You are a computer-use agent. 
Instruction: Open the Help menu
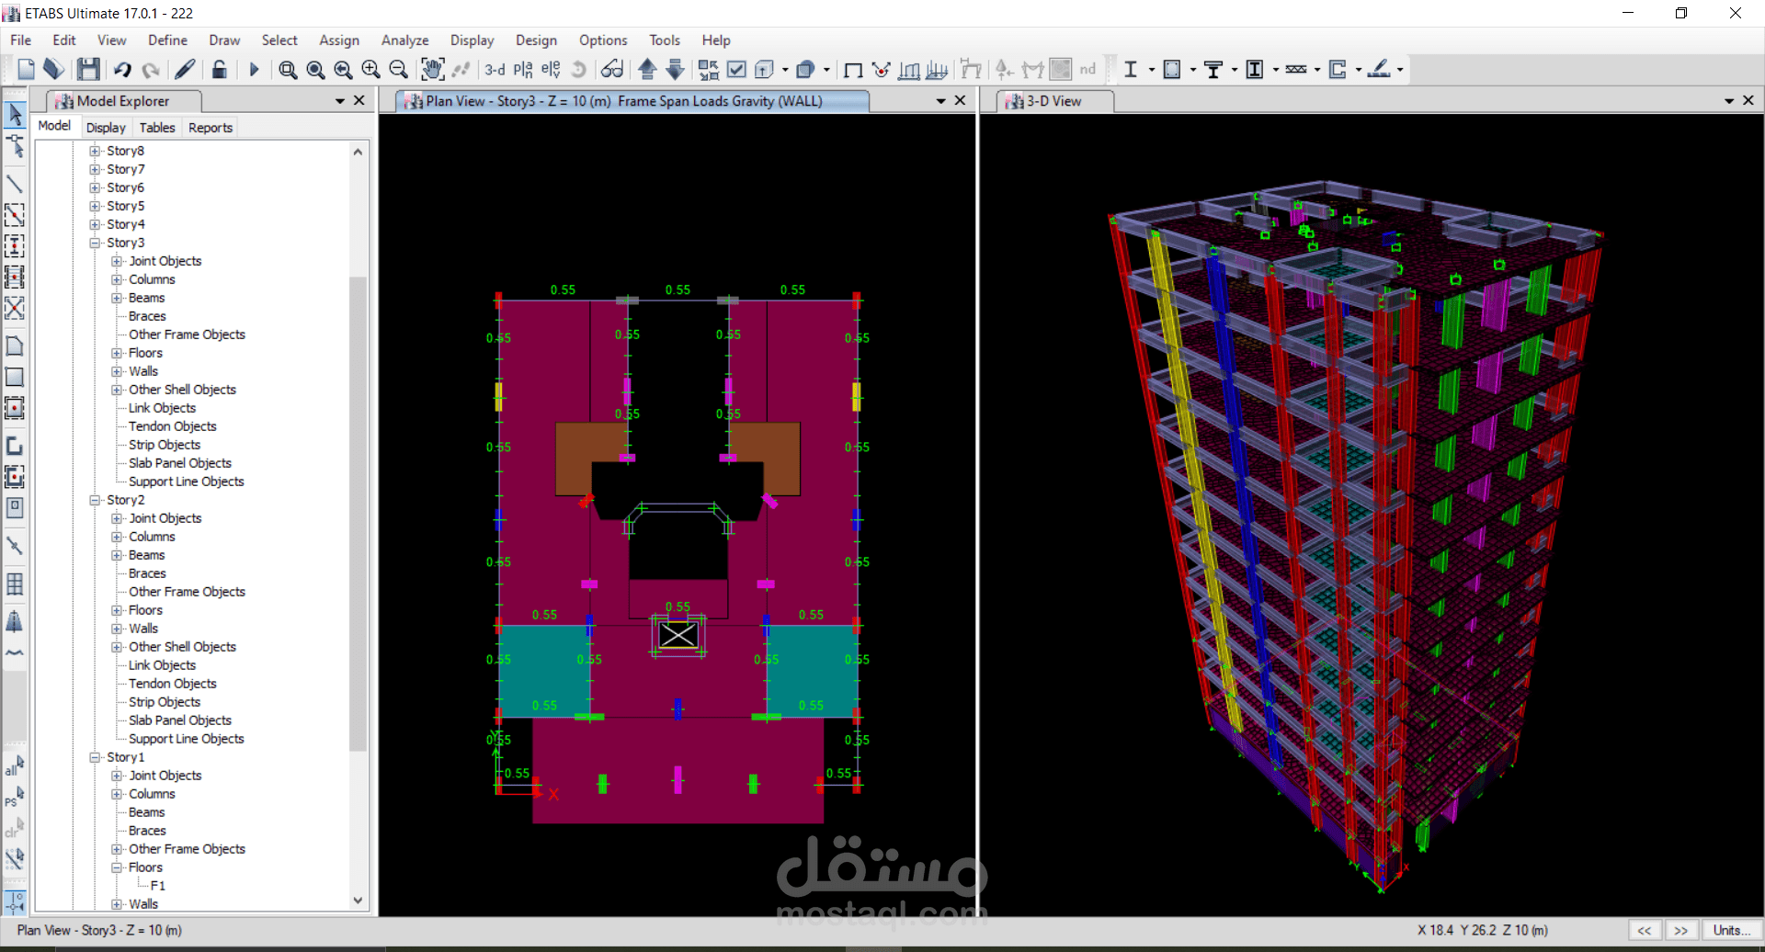[x=716, y=40]
